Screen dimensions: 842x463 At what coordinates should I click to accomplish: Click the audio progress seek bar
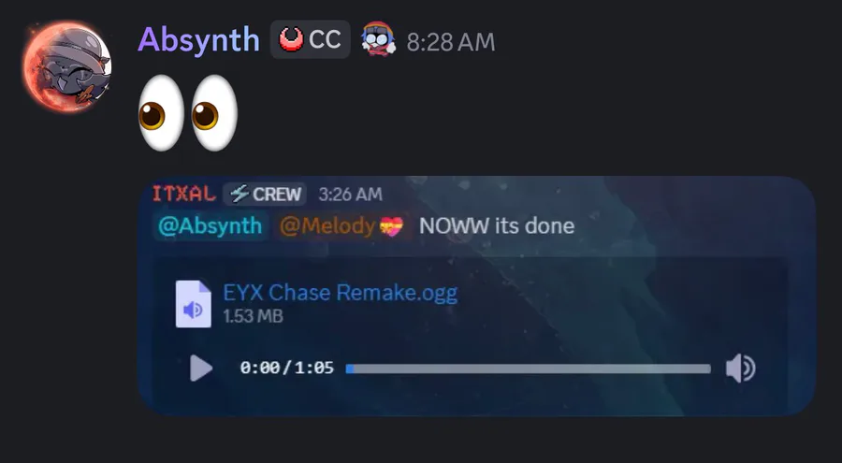pos(529,369)
